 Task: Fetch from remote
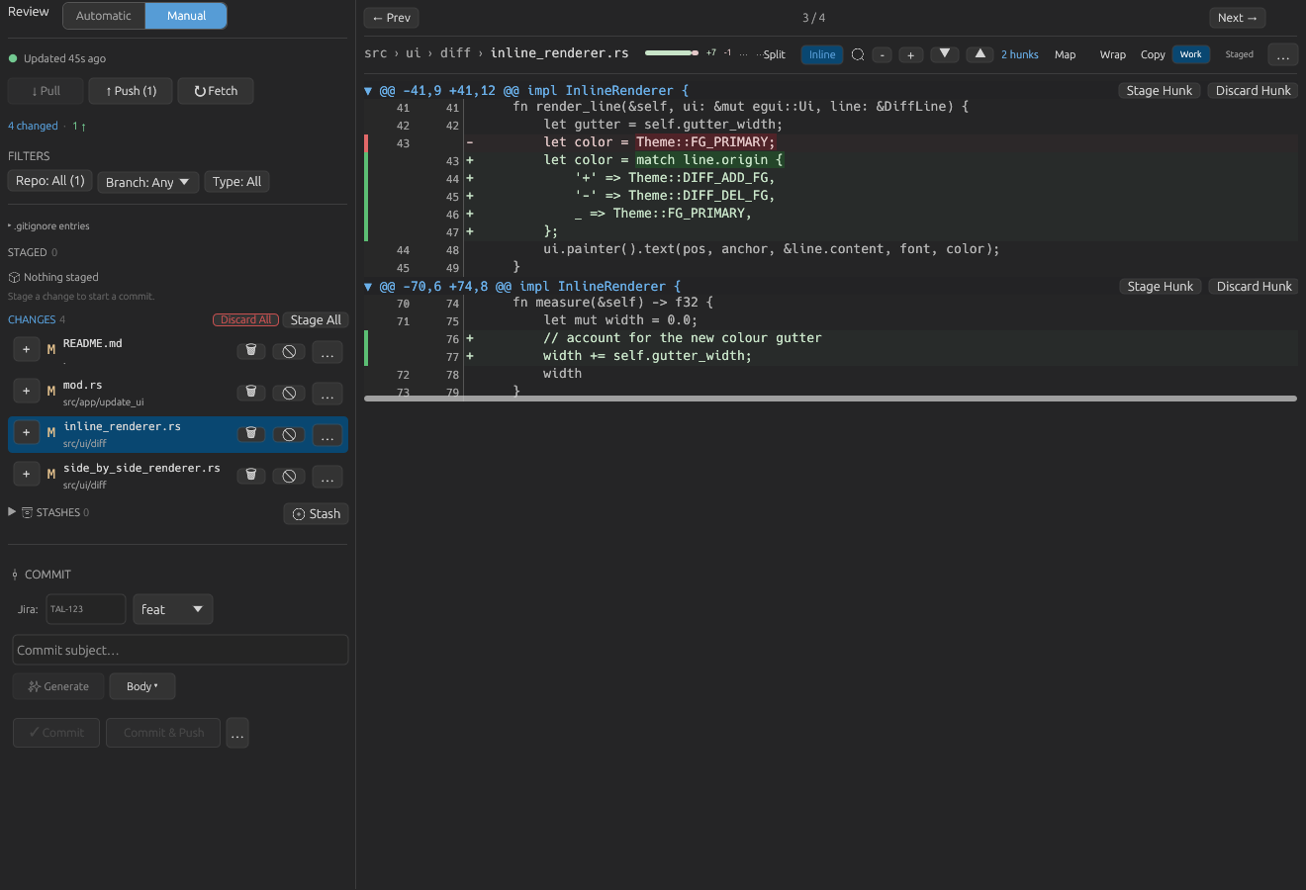coord(216,91)
